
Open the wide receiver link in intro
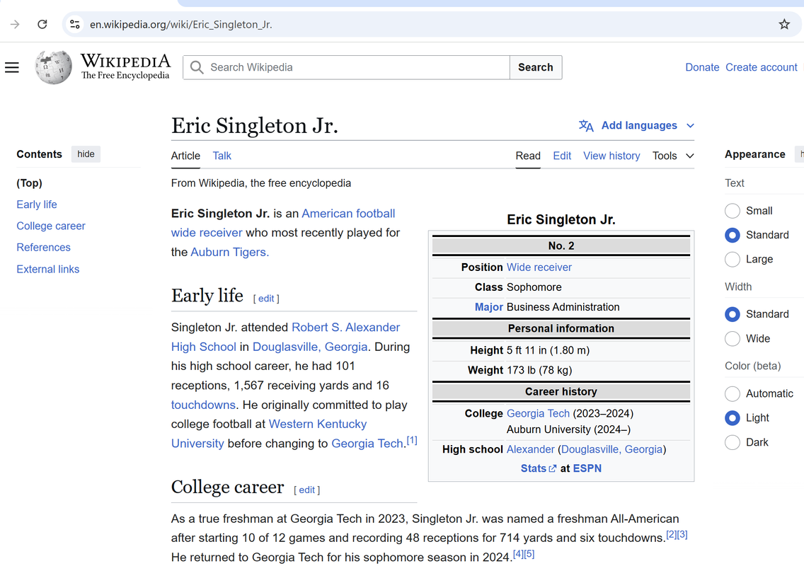[207, 233]
